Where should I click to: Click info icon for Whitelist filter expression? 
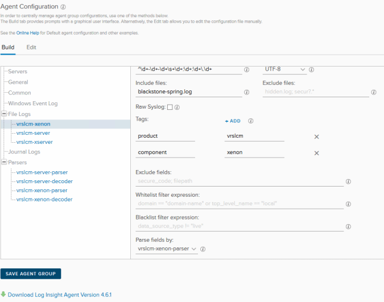tap(348, 204)
